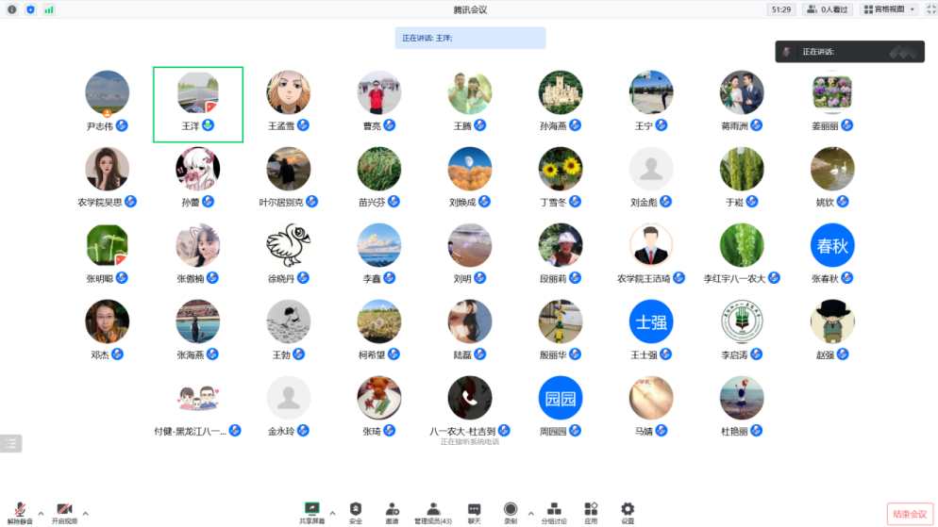
Task: Expand arrow next to 共享屏幕
Action: click(332, 514)
